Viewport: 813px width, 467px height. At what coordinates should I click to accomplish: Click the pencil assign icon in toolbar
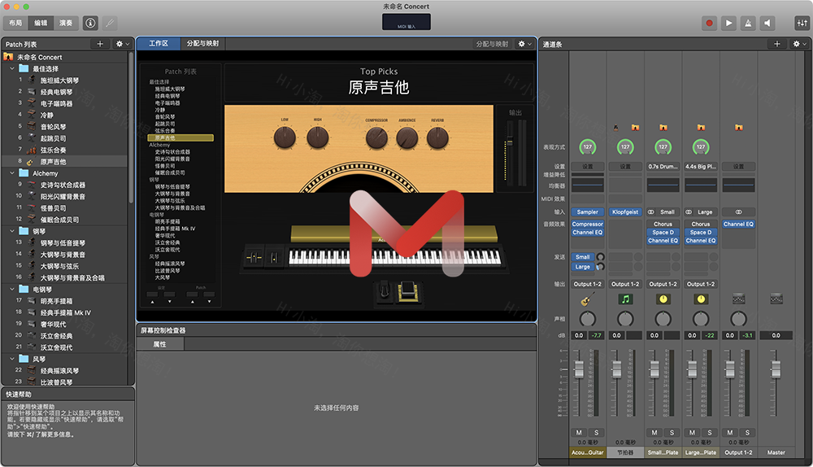pos(110,23)
